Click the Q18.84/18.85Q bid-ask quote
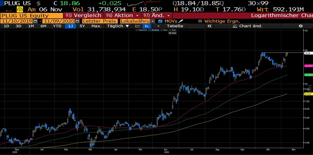Viewport: 313px width, 155px height. 198,3
